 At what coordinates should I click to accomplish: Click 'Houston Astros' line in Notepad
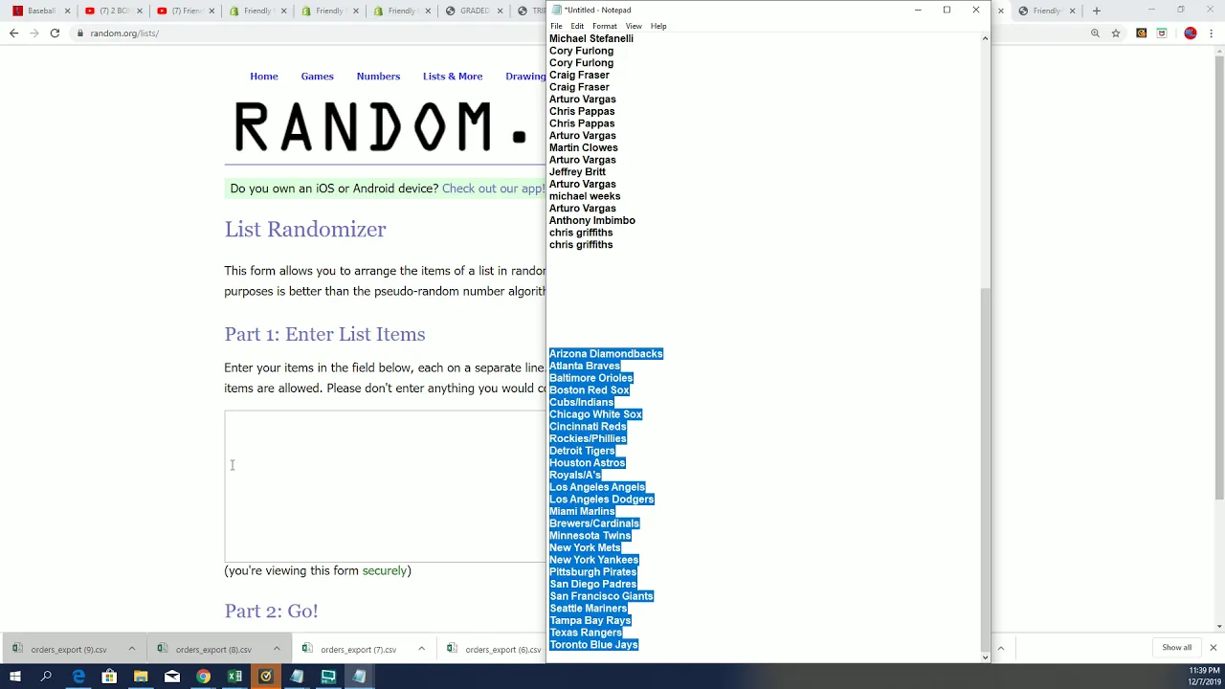pyautogui.click(x=588, y=463)
